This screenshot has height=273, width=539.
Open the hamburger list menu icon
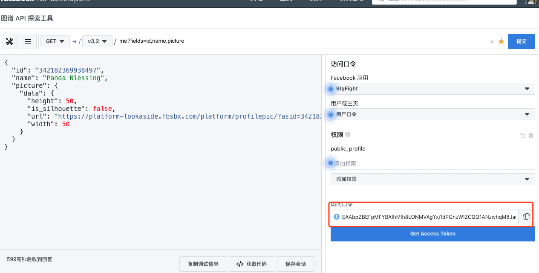coord(28,41)
